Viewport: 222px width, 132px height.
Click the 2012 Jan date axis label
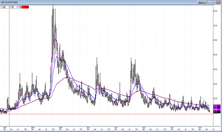(x=144, y=128)
